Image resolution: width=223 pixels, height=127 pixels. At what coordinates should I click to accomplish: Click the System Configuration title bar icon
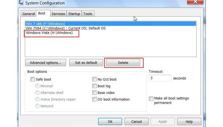click(21, 3)
